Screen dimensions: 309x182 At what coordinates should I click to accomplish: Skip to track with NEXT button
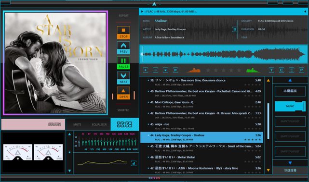(x=123, y=78)
